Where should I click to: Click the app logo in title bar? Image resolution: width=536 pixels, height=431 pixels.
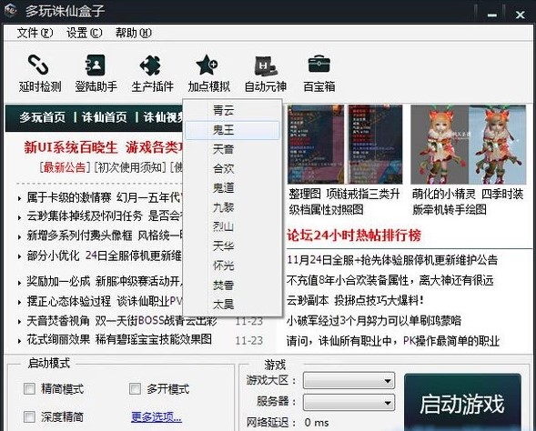(10, 10)
